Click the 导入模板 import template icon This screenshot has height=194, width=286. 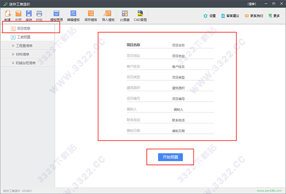click(108, 13)
